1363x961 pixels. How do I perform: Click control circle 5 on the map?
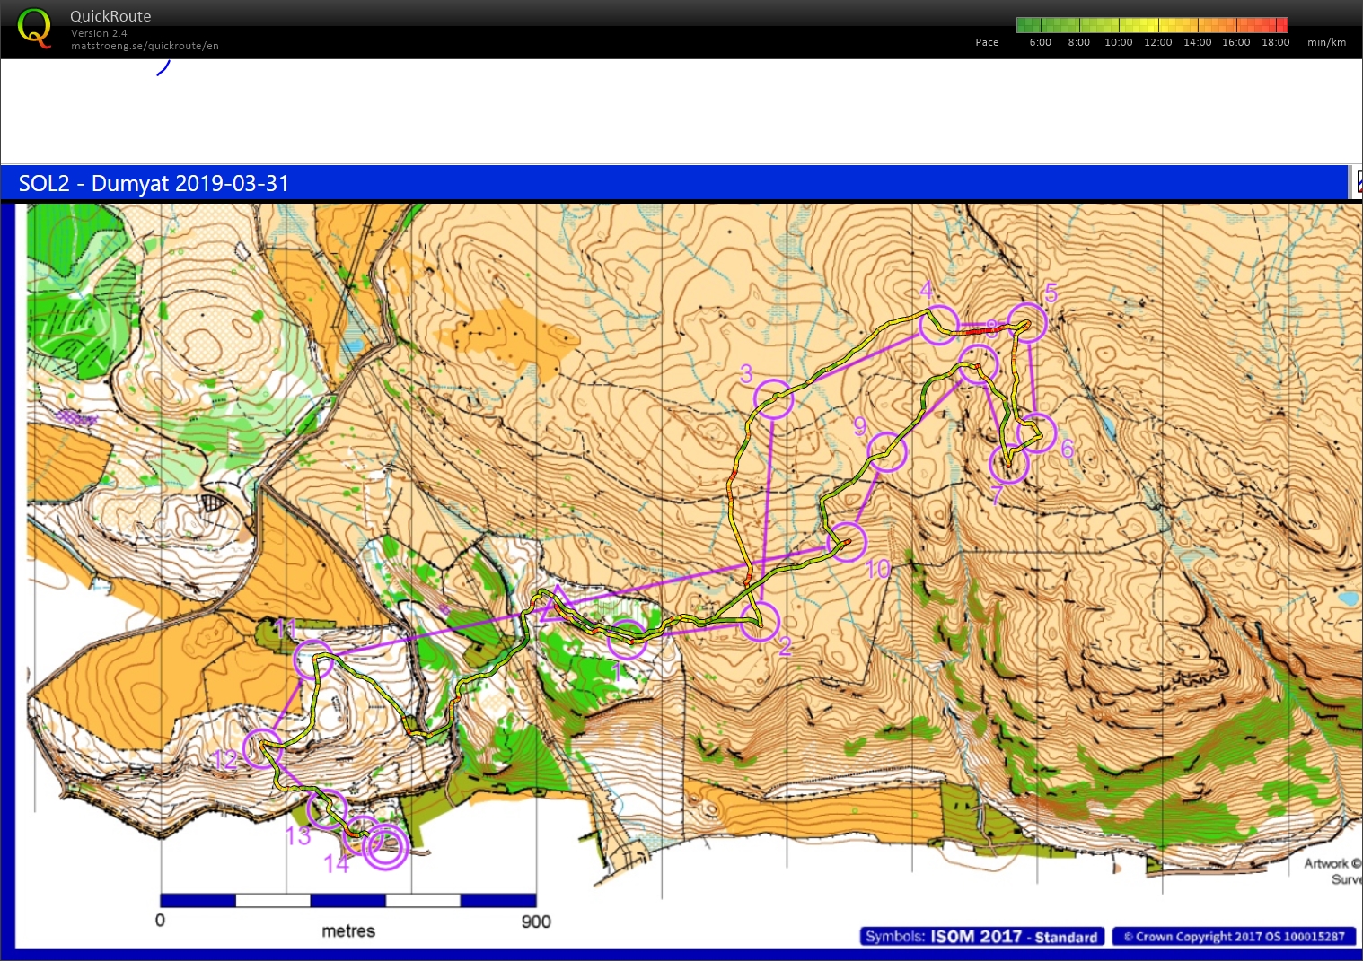(x=1027, y=322)
